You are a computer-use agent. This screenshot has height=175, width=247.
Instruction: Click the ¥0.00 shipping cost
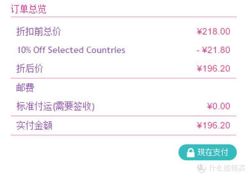coord(219,106)
